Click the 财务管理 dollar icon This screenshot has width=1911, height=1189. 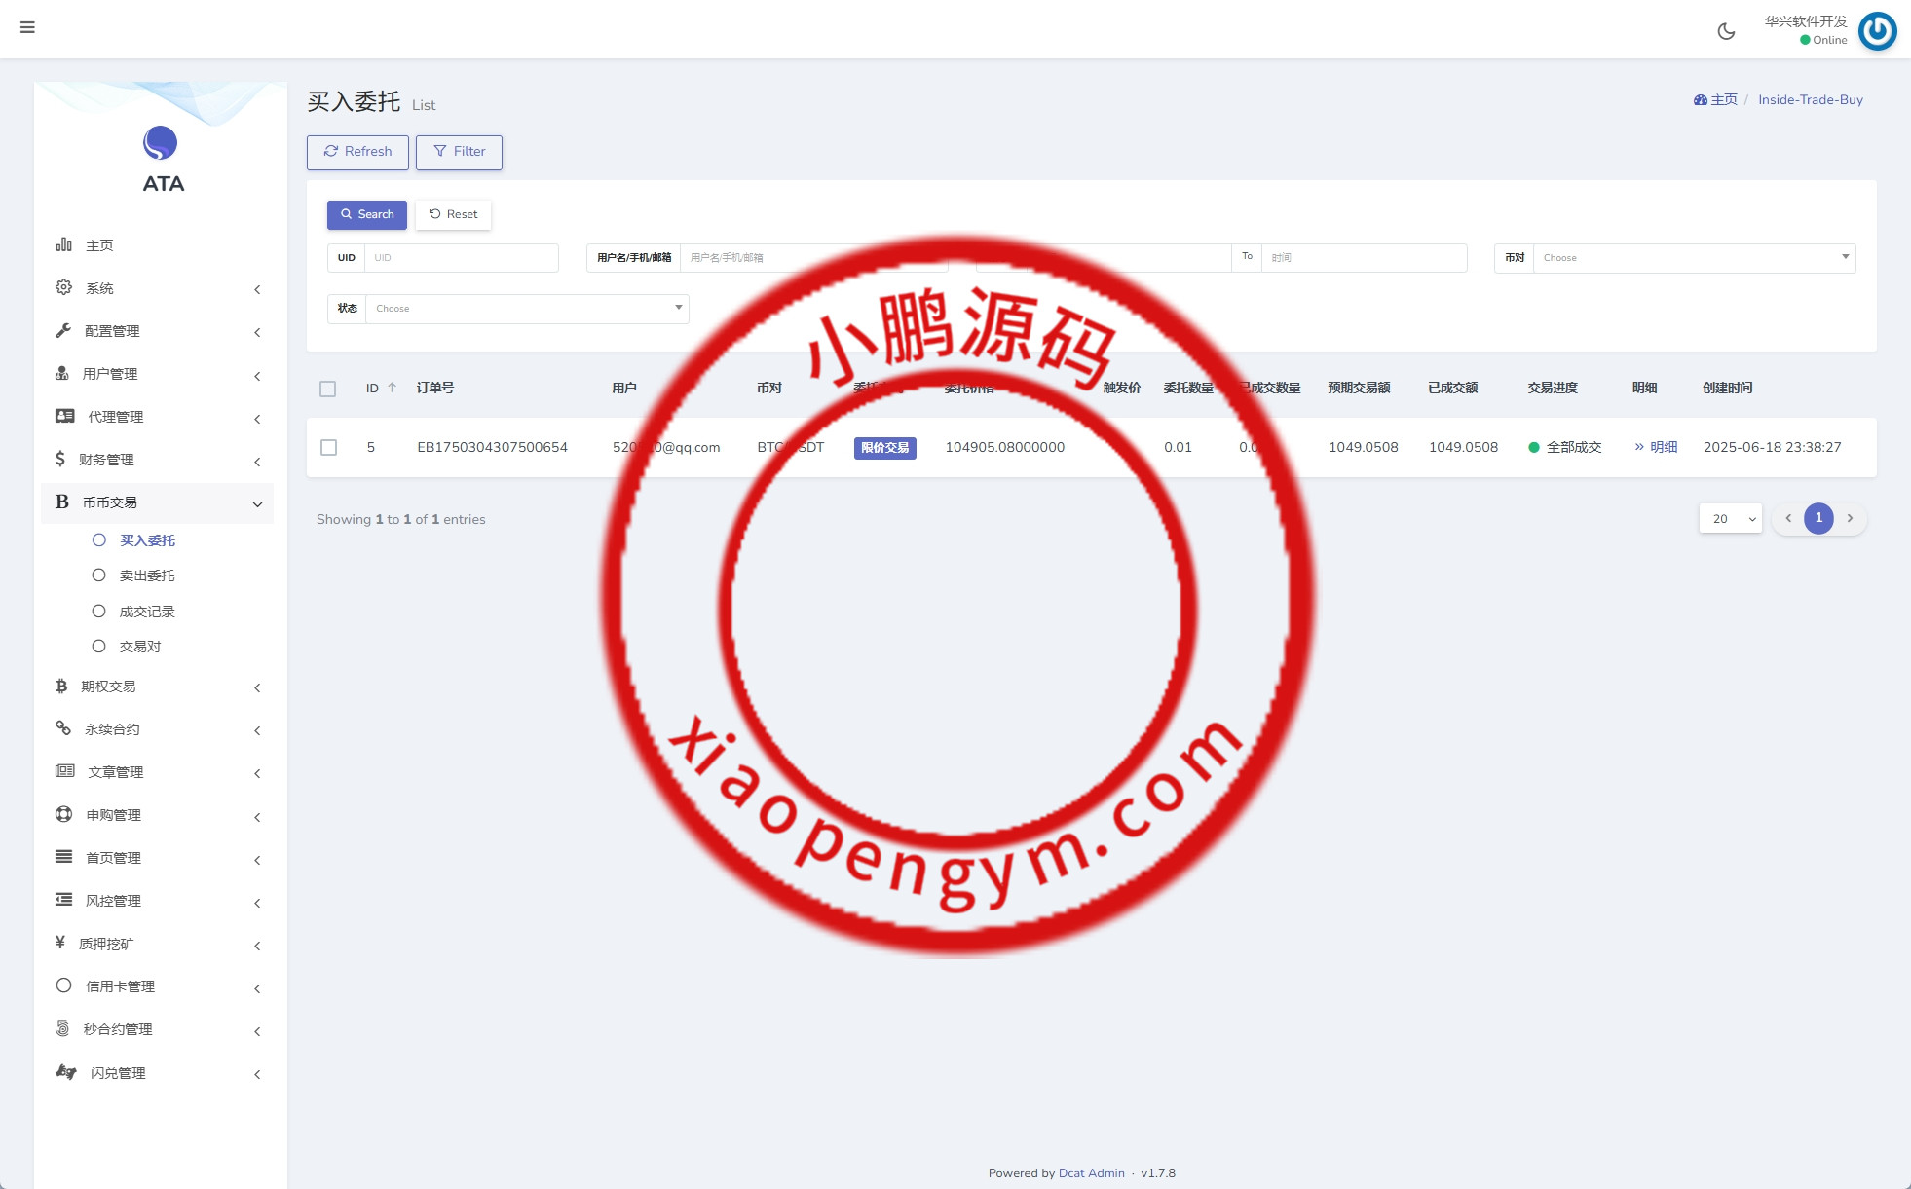pyautogui.click(x=60, y=459)
